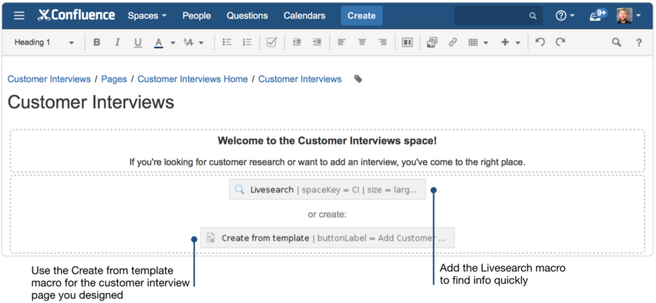Click the sentence about looking for customer research
Viewport: 656px width, 303px height.
point(327,162)
